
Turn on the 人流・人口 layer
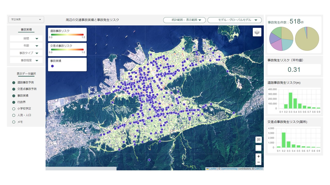pyautogui.click(x=14, y=115)
